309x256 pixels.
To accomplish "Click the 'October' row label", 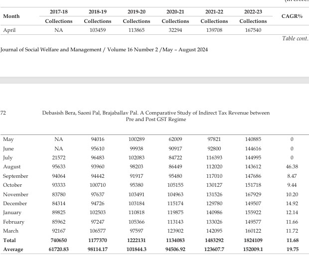I will (x=12, y=185).
